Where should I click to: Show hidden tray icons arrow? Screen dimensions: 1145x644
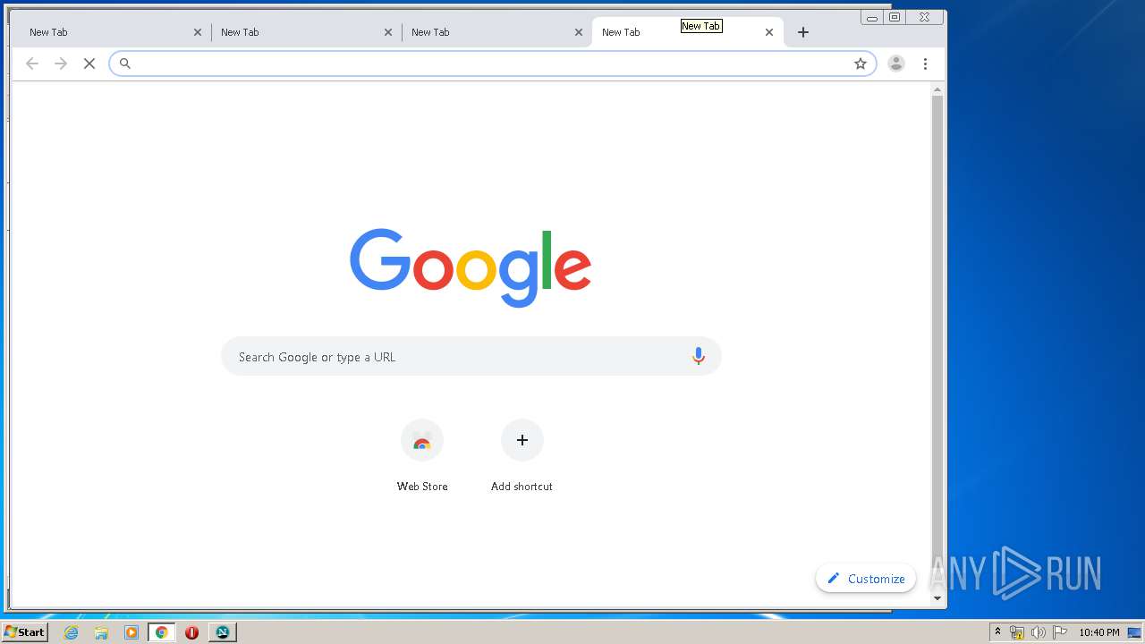pos(997,632)
